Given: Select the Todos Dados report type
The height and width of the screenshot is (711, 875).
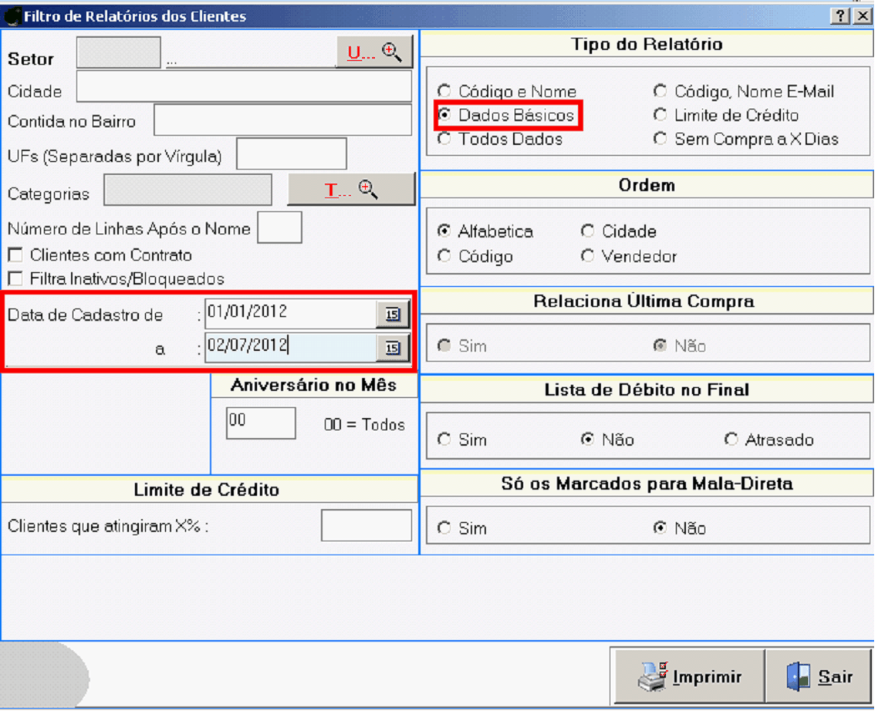Looking at the screenshot, I should [444, 140].
